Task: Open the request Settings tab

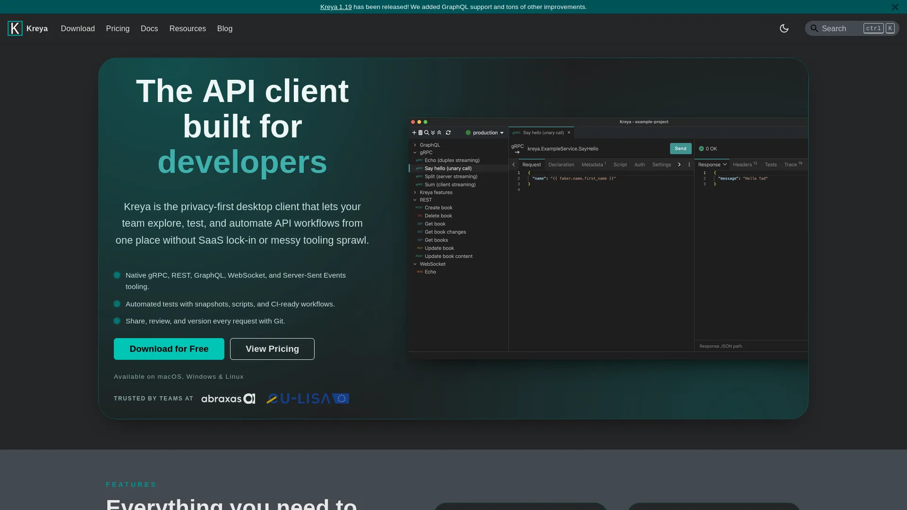Action: point(661,165)
